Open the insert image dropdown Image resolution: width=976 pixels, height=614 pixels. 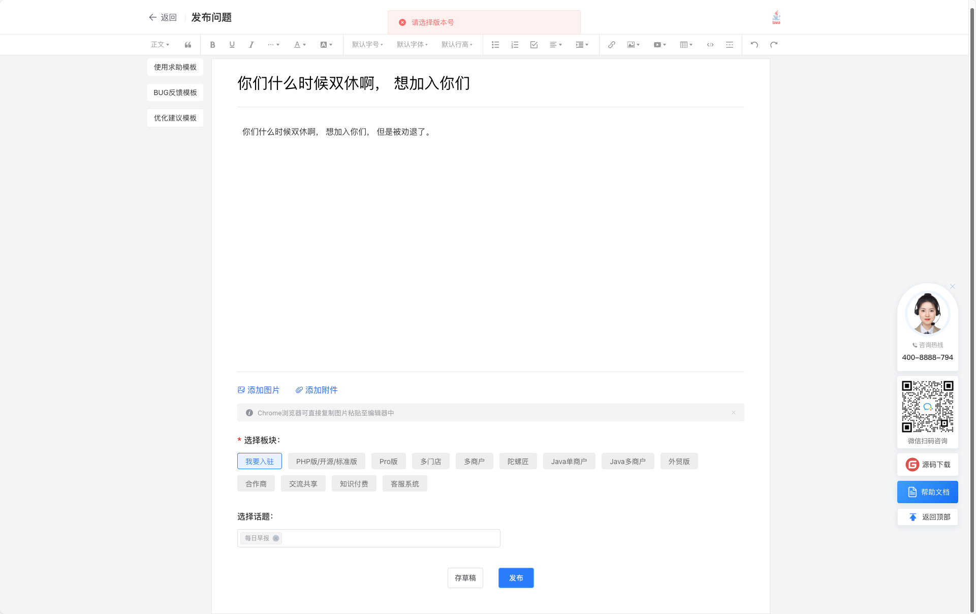(634, 45)
